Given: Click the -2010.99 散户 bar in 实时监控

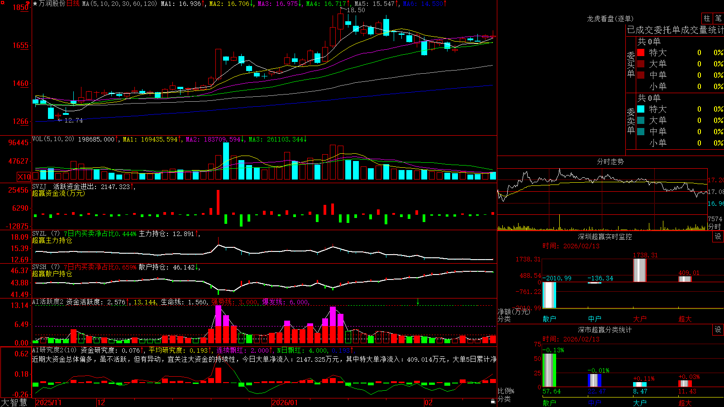Looking at the screenshot, I should 549,295.
